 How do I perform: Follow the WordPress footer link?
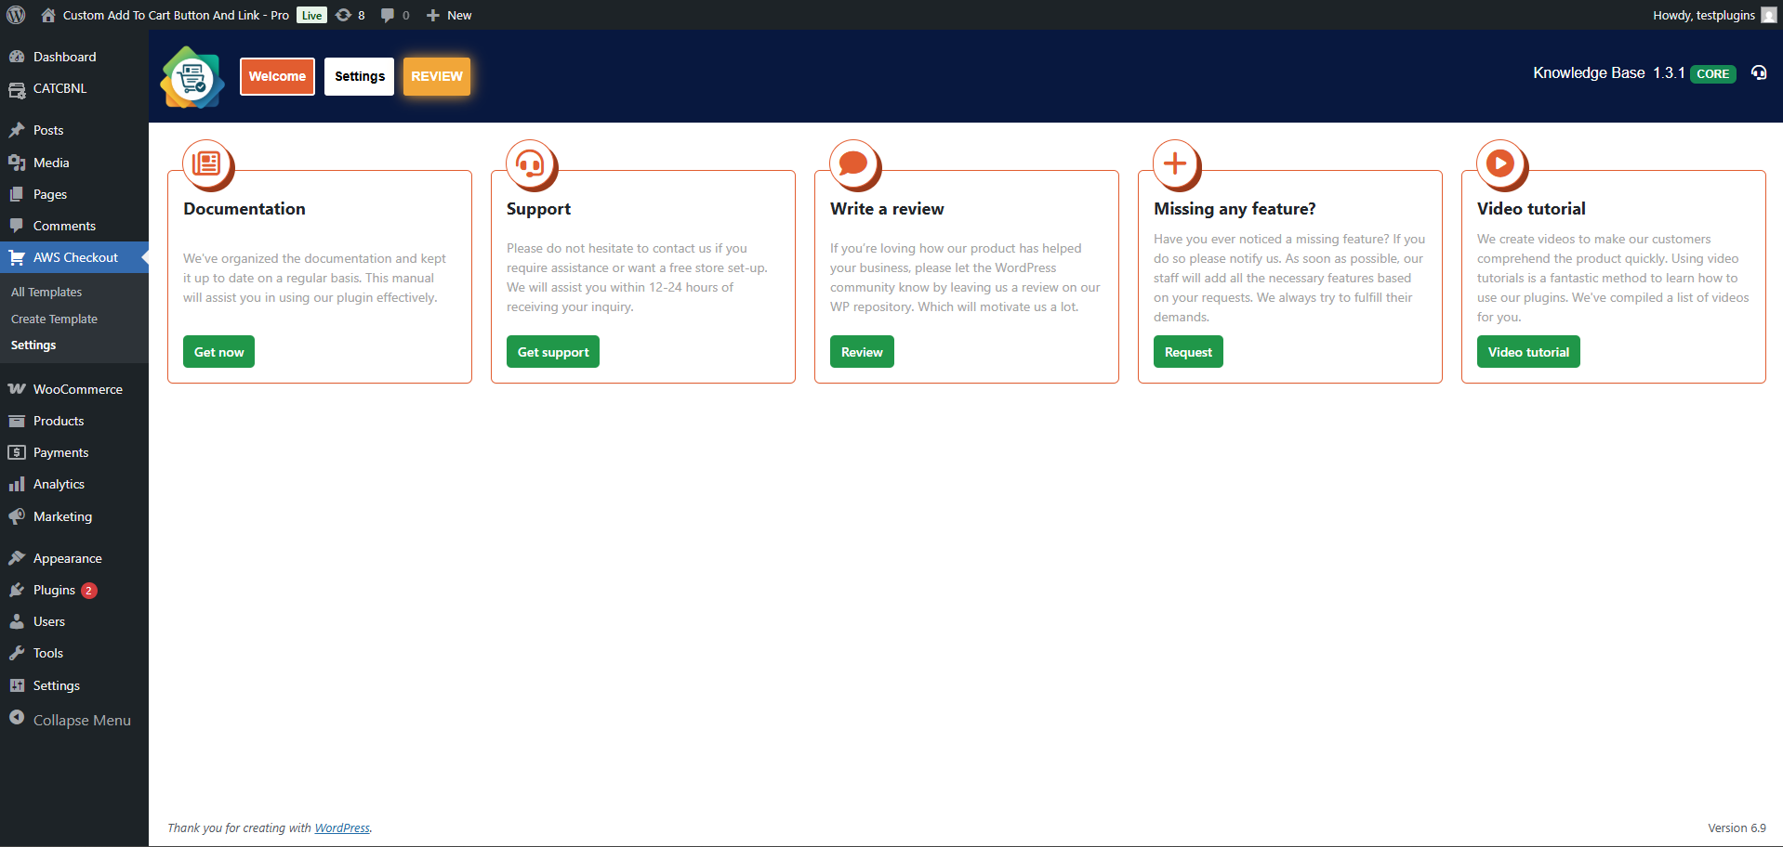pyautogui.click(x=342, y=827)
